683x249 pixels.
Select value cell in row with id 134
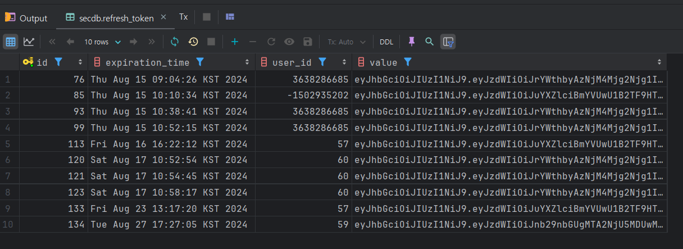pos(509,225)
